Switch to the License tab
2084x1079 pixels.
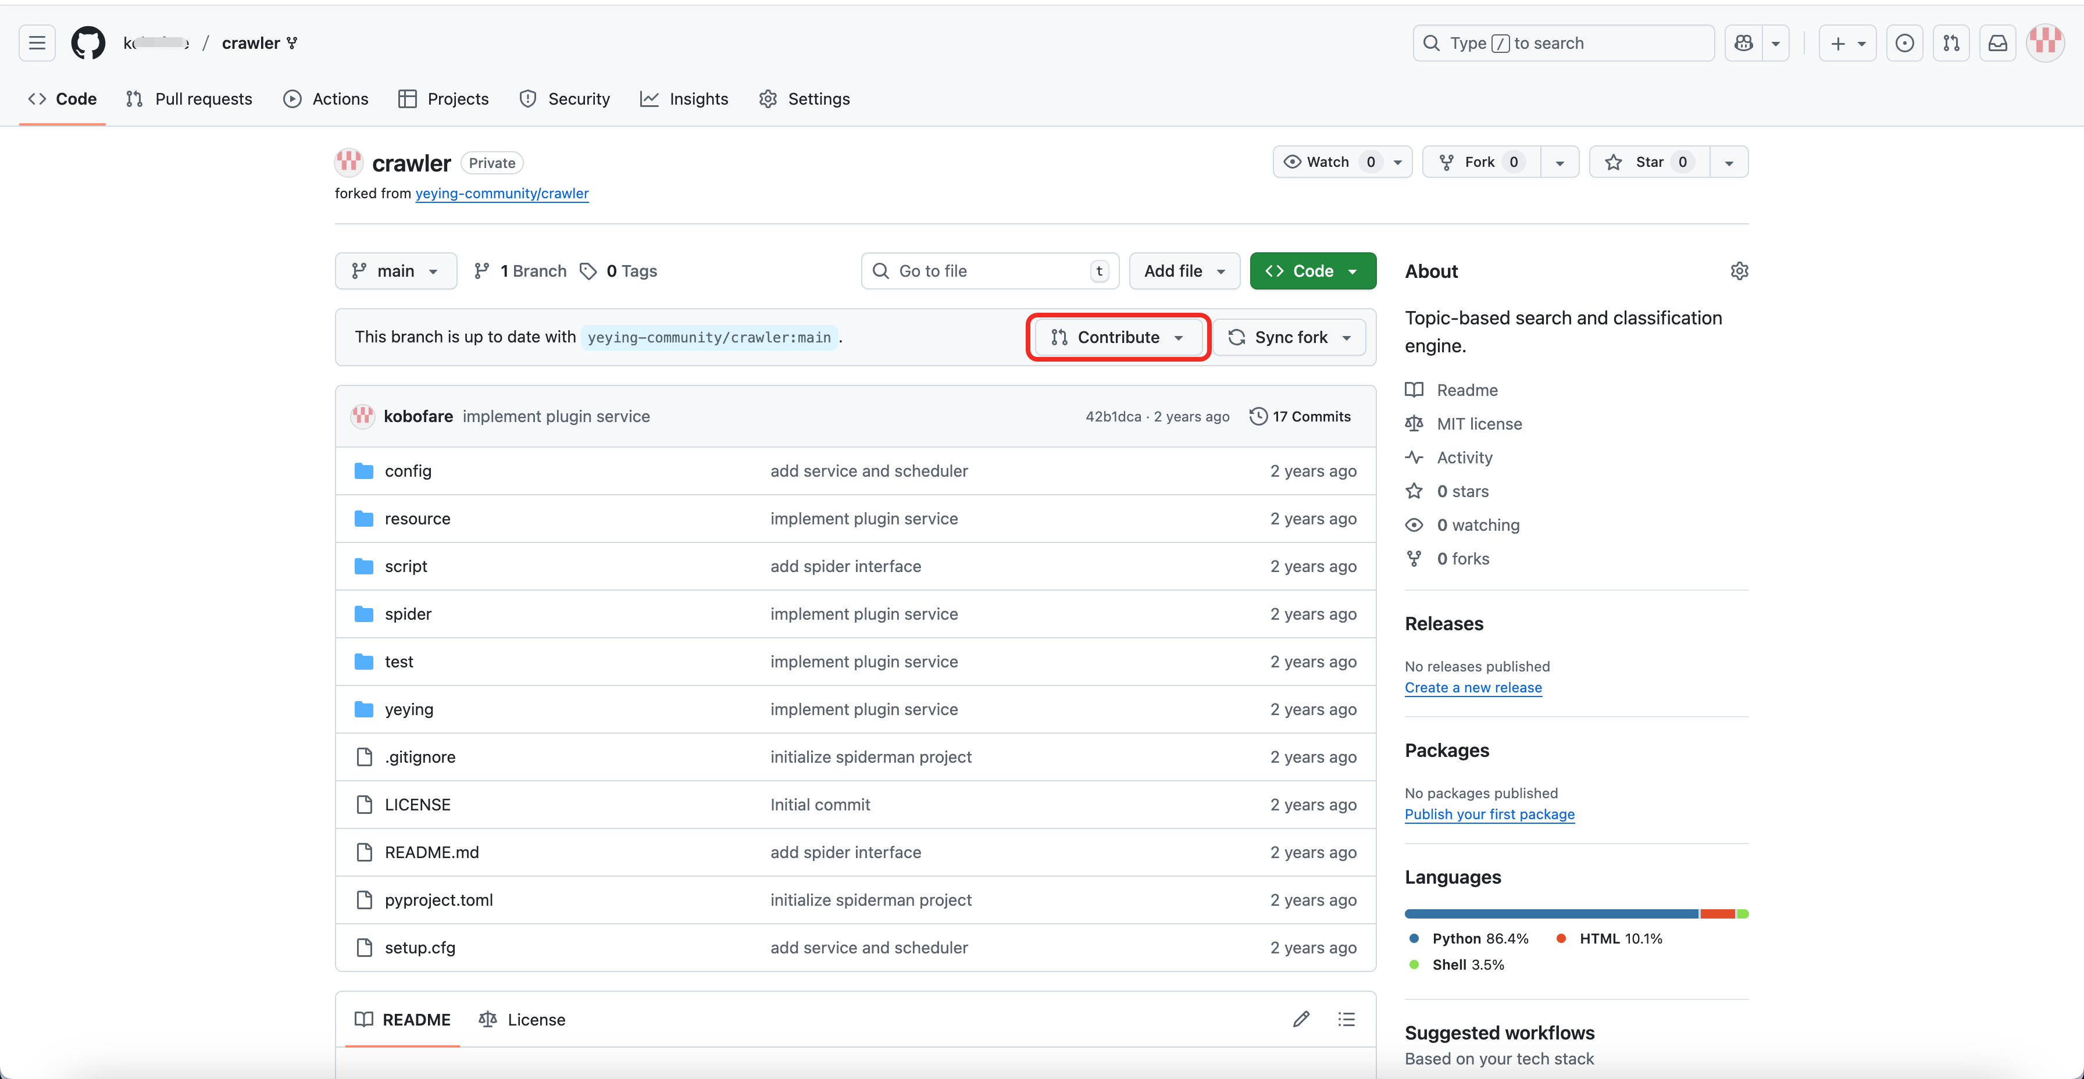(x=522, y=1019)
